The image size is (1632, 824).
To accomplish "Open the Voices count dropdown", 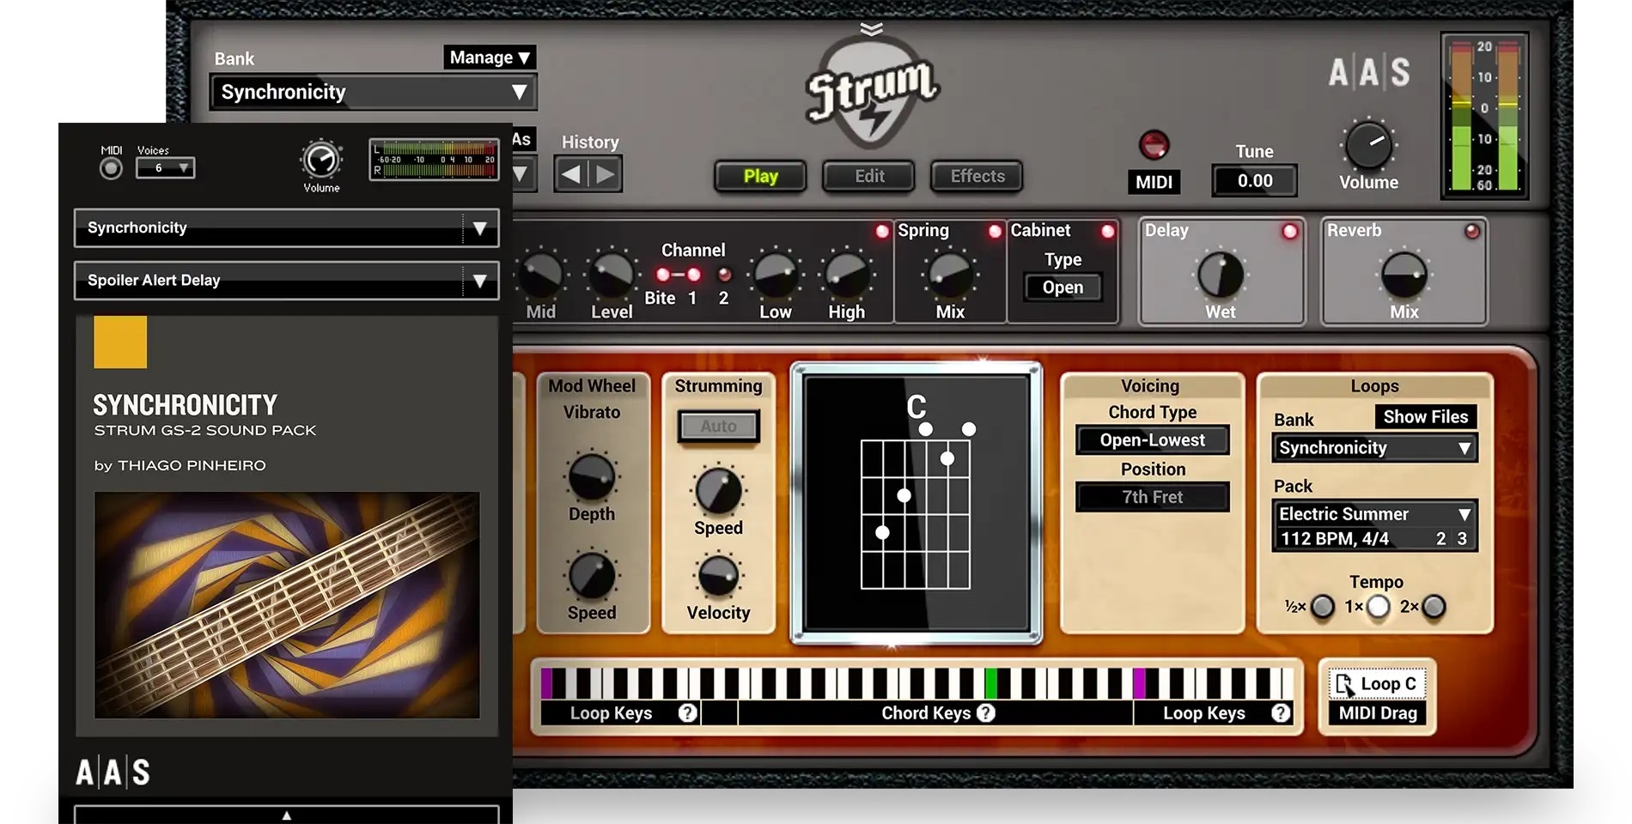I will (166, 168).
